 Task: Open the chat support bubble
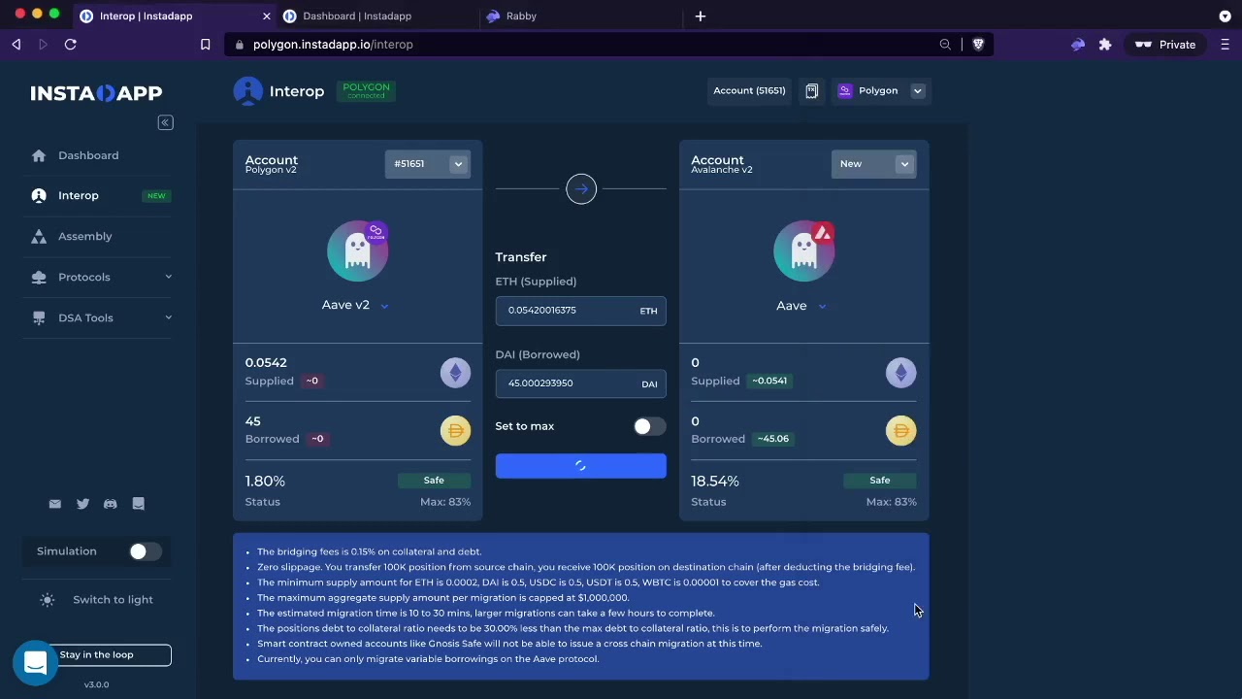[36, 663]
